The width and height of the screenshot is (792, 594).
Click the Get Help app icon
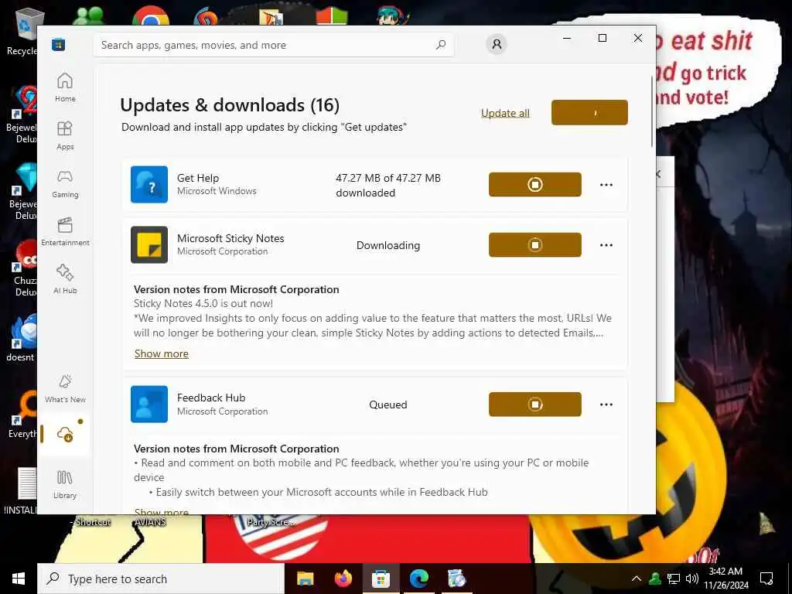click(149, 184)
